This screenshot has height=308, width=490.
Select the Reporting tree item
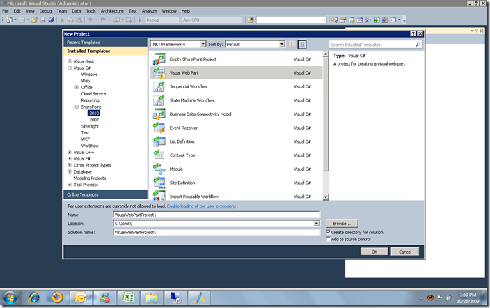click(x=90, y=100)
